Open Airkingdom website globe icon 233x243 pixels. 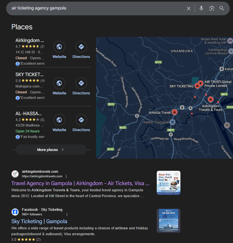(x=59, y=47)
